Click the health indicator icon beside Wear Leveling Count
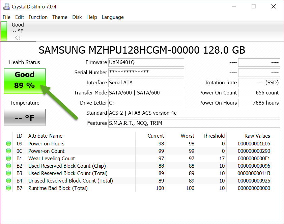Viewport: 284px width, 224px height. pos(8,159)
